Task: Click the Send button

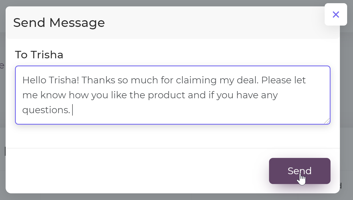Action: (300, 171)
